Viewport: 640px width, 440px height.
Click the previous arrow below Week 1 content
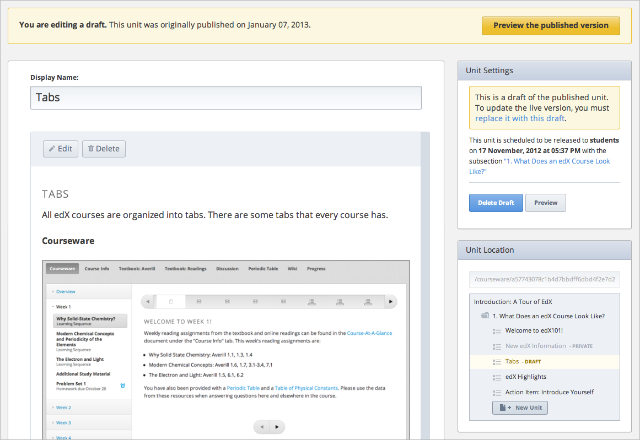coord(262,427)
